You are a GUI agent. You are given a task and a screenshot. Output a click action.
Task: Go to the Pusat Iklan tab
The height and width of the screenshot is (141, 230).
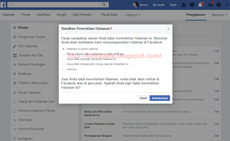pos(109,15)
